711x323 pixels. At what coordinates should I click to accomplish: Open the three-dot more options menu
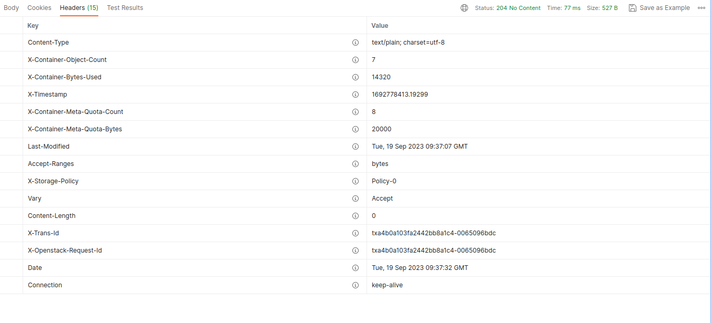click(x=702, y=8)
